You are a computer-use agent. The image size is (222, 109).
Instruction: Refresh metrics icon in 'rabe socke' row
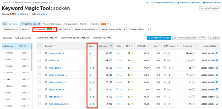pos(217,97)
